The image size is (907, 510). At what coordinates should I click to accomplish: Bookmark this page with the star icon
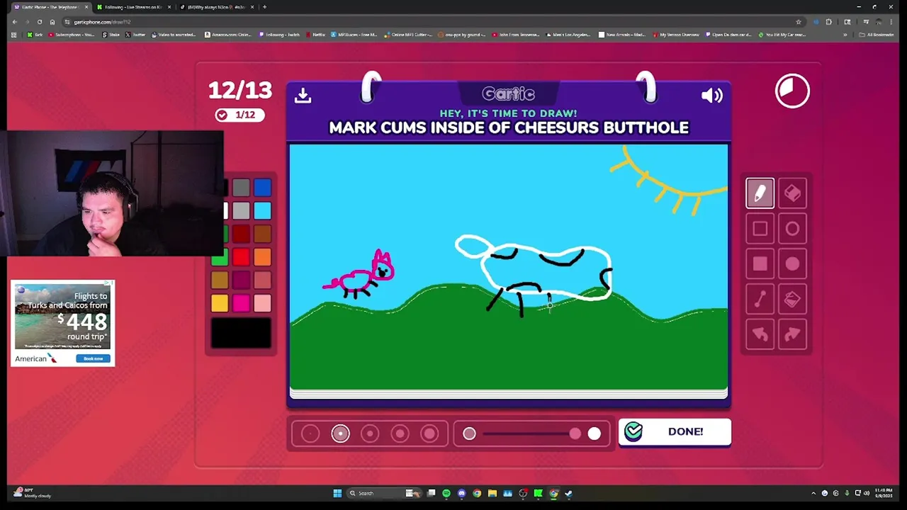(799, 22)
